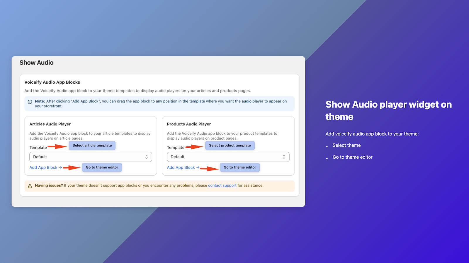Screen dimensions: 469x263
Task: Open the Products Default template dropdown
Action: [228, 157]
